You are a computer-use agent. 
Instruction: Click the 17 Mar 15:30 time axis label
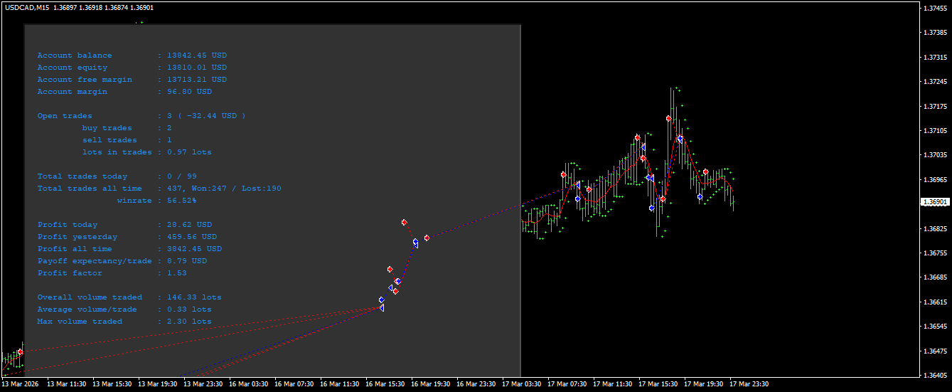[658, 384]
